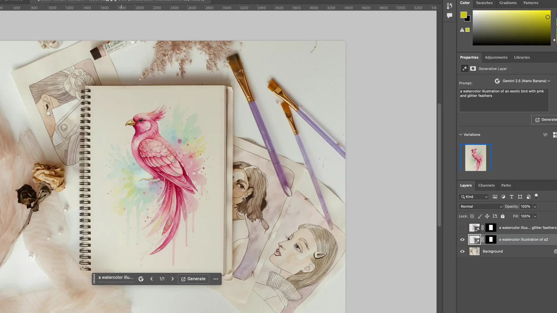The height and width of the screenshot is (313, 557).
Task: Filter layers by pixel layers icon
Action: pyautogui.click(x=495, y=196)
